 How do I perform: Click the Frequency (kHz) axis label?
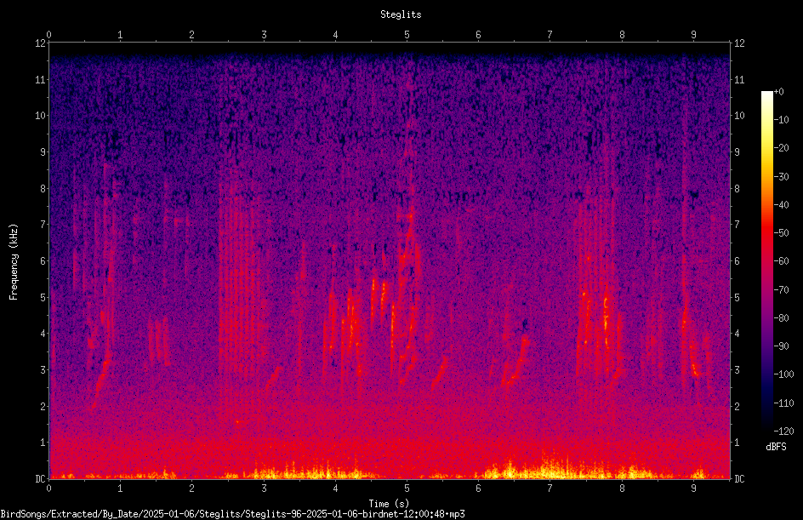click(14, 262)
